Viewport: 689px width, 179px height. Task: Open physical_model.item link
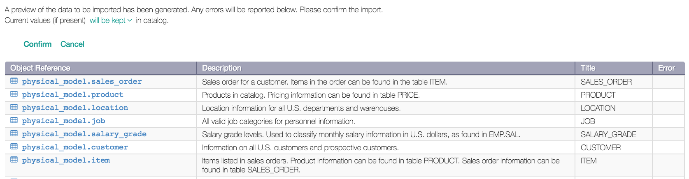66,160
